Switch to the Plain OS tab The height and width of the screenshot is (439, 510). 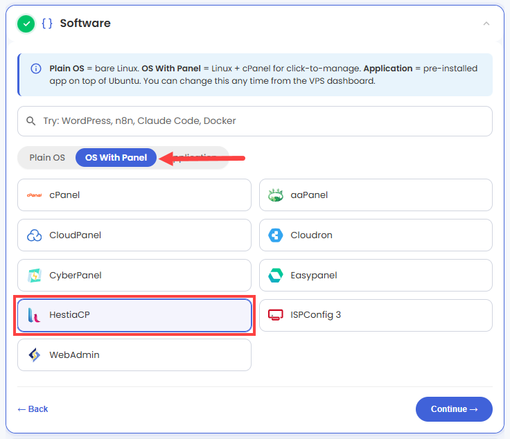point(47,158)
